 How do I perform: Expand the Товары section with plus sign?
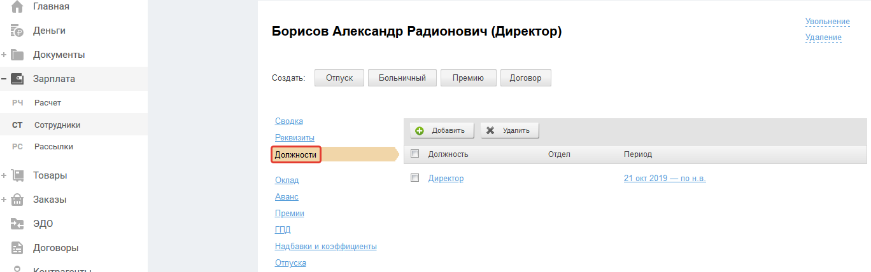click(4, 175)
